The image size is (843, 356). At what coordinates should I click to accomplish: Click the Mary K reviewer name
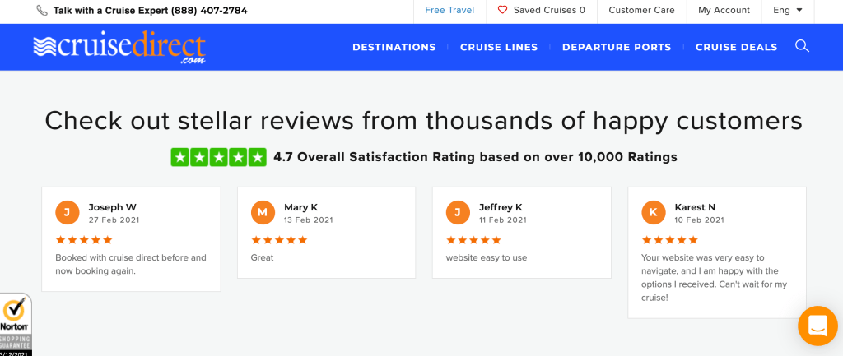click(x=301, y=207)
